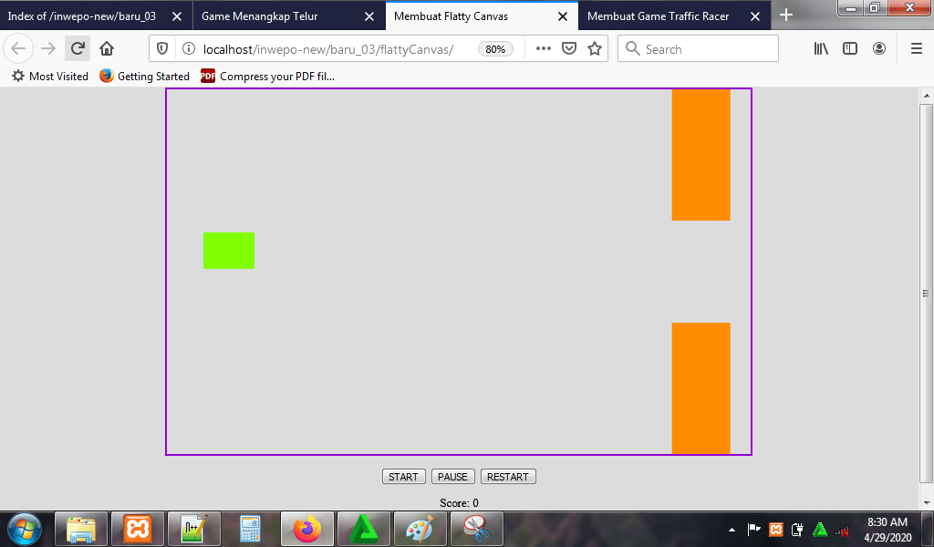Click the localhost address bar
This screenshot has height=547, width=934.
[327, 49]
